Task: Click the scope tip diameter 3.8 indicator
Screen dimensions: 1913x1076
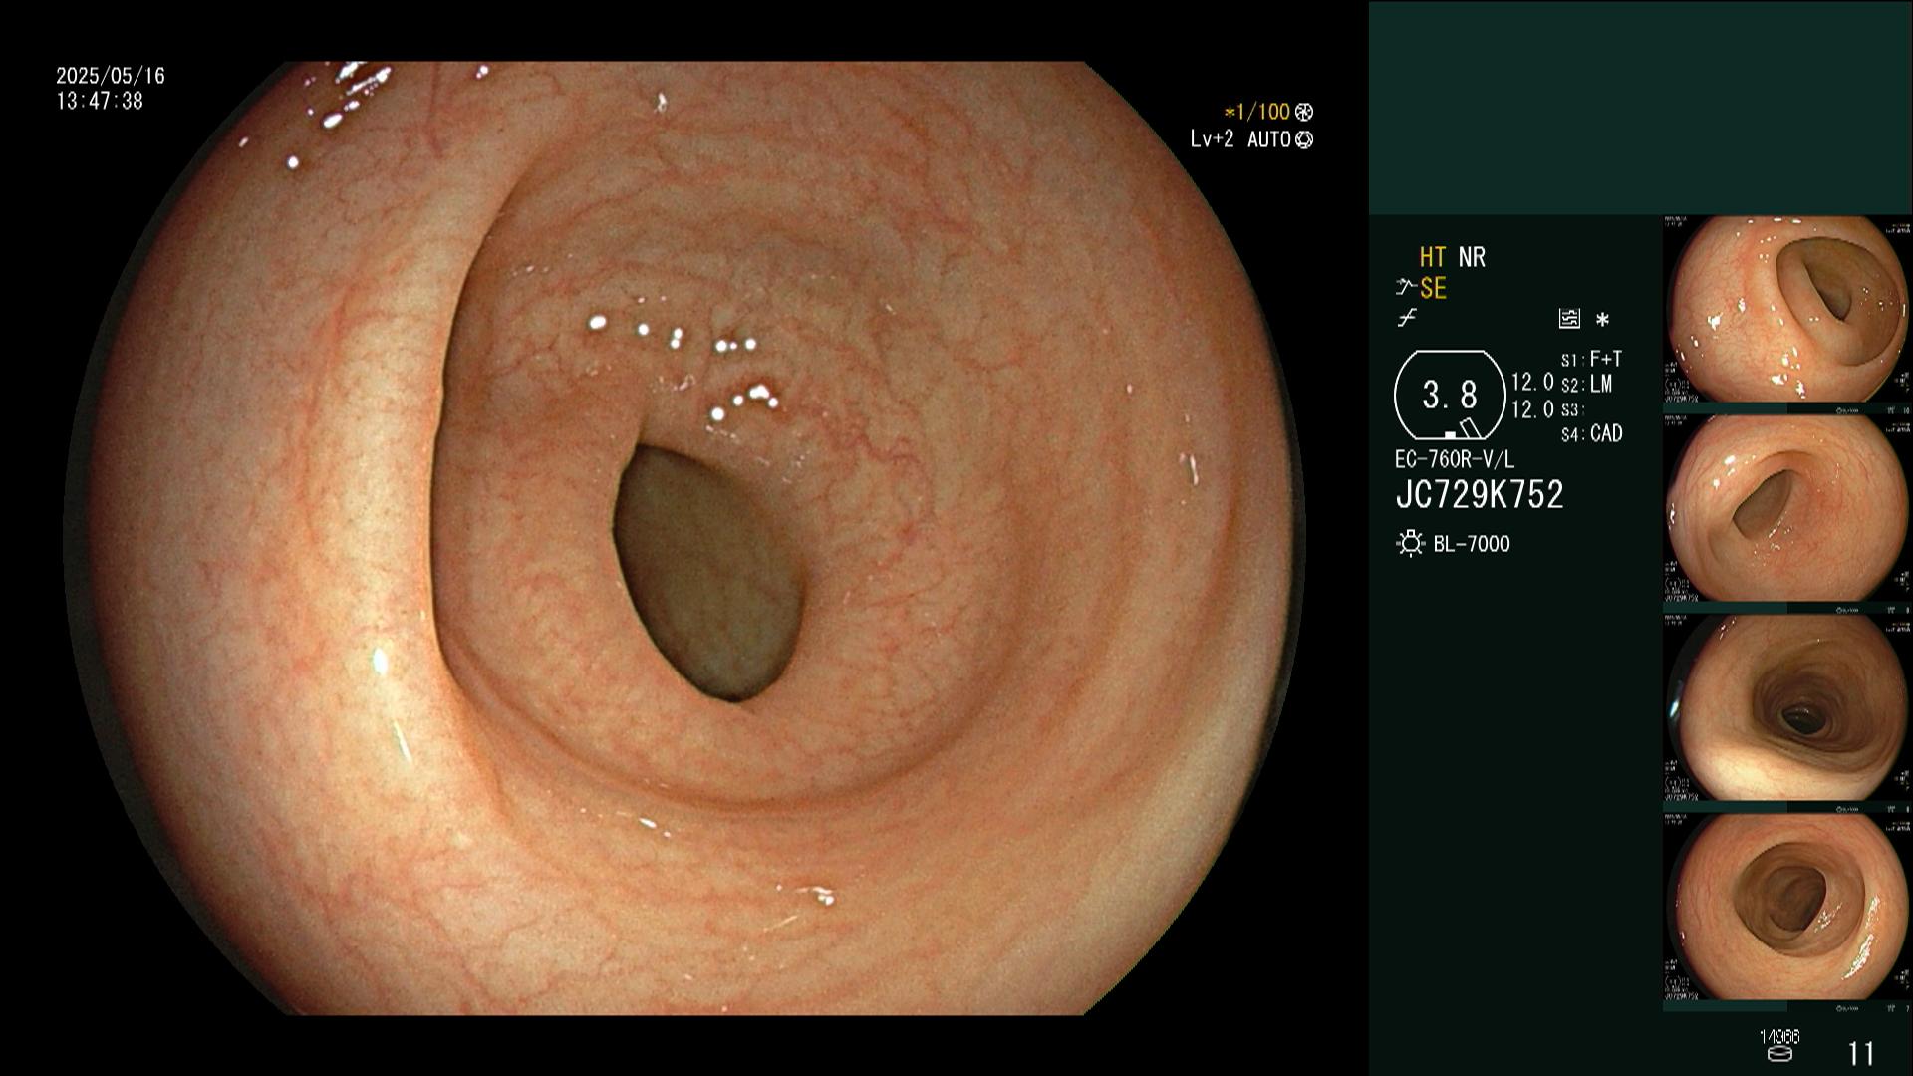Action: tap(1450, 396)
